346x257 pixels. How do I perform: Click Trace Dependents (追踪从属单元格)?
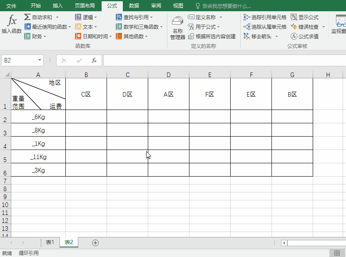pyautogui.click(x=265, y=27)
